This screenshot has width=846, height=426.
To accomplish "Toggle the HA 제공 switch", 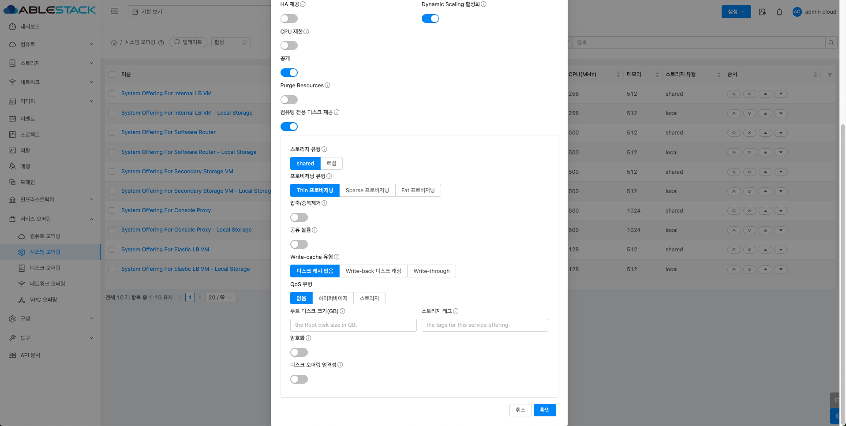I will [x=289, y=19].
